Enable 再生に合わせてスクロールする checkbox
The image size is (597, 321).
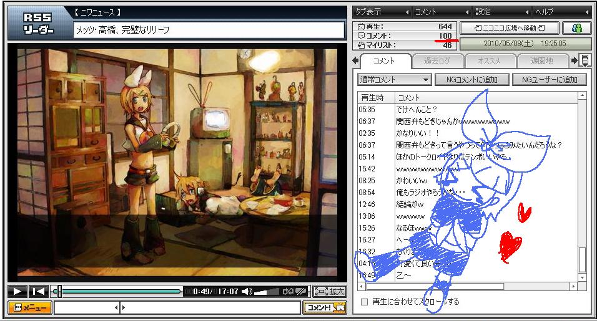pos(364,302)
